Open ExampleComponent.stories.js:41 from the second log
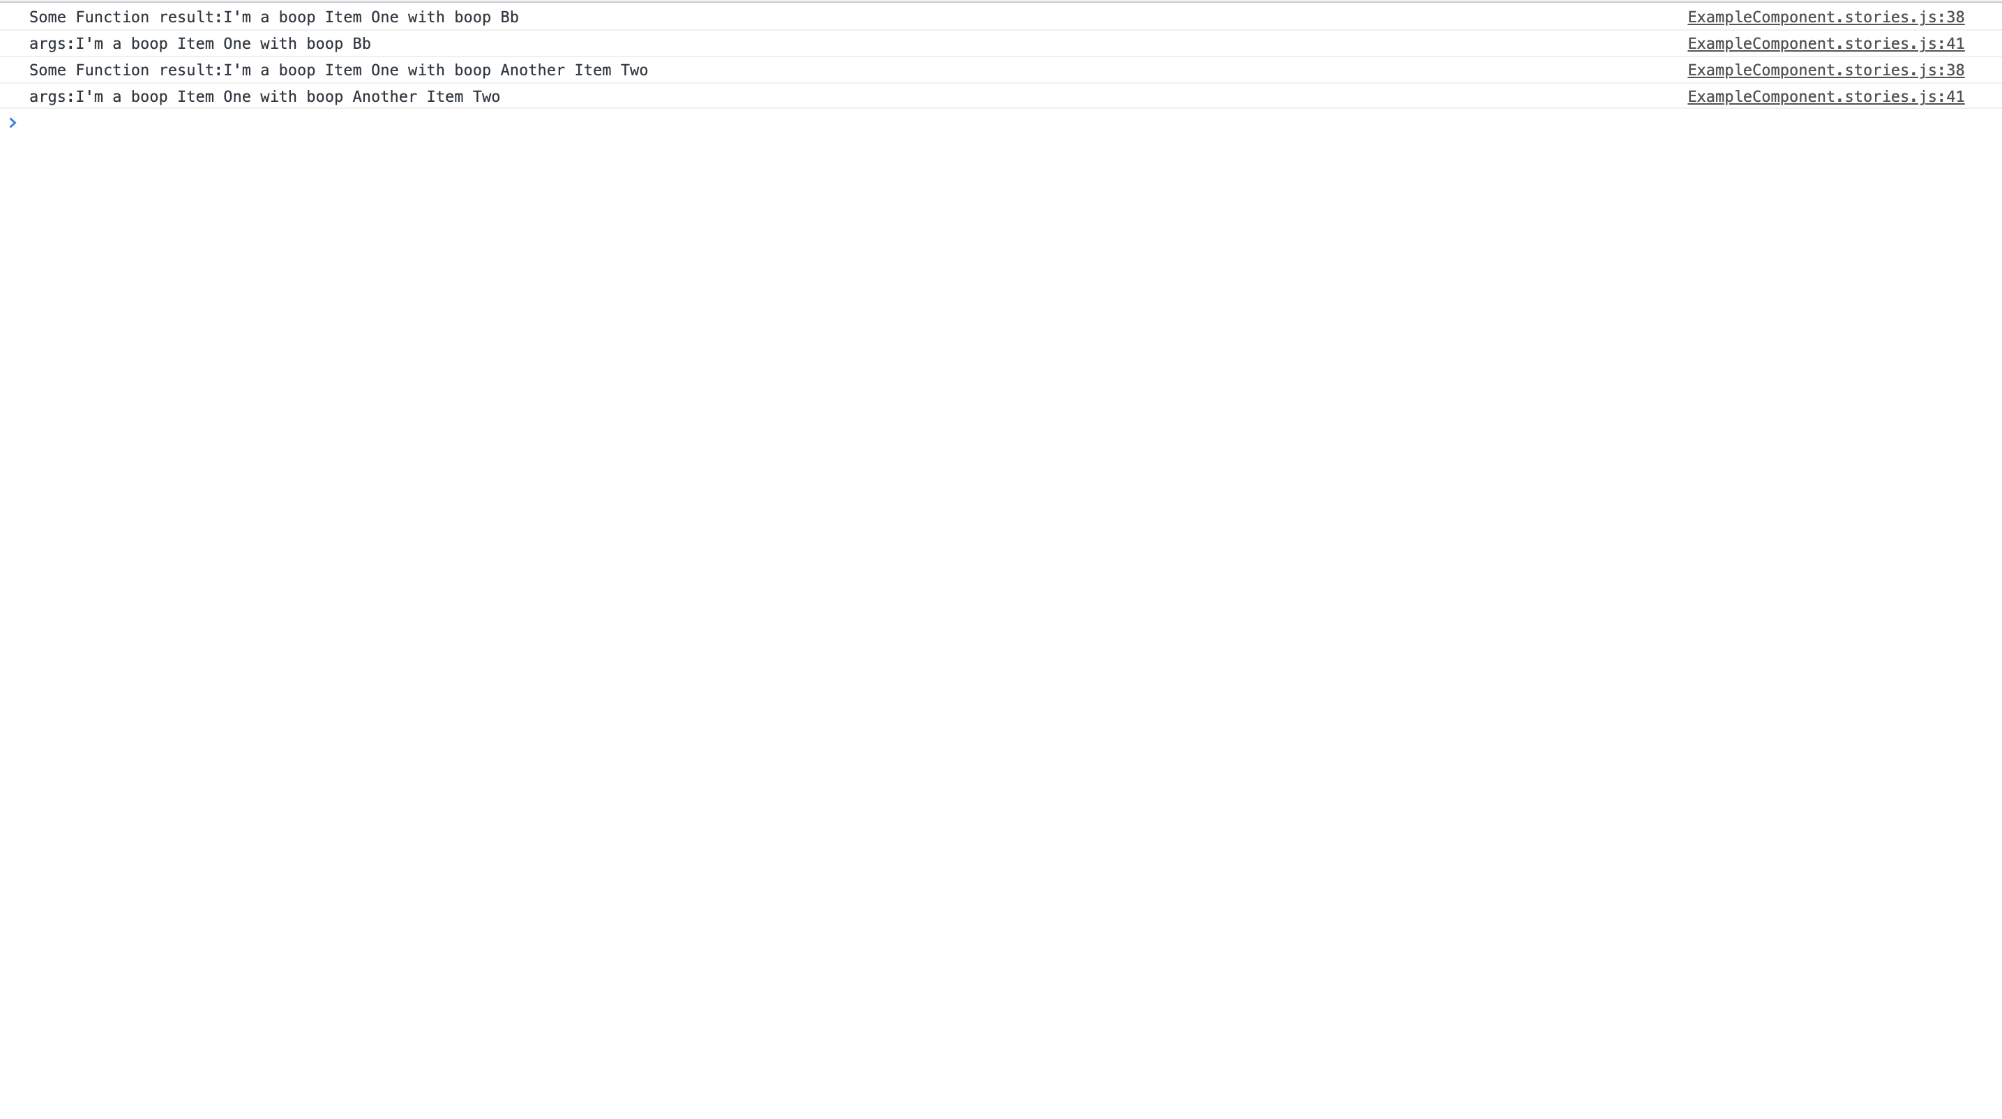 point(1825,43)
